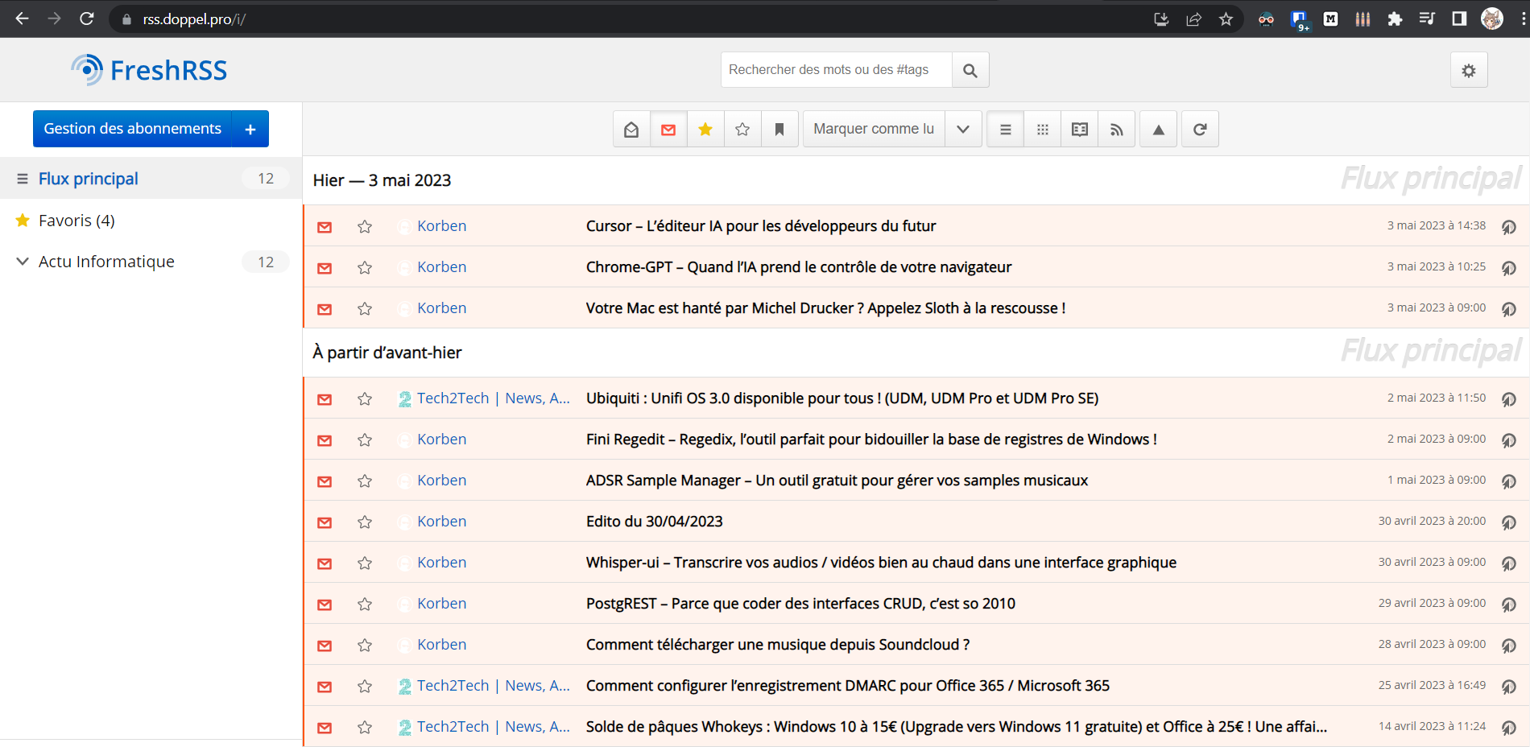Click the browser address bar
This screenshot has height=747, width=1530.
click(x=628, y=19)
